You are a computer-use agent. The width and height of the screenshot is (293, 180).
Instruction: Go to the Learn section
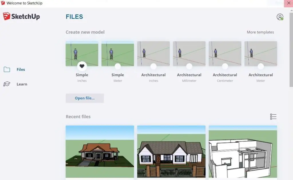pyautogui.click(x=15, y=84)
